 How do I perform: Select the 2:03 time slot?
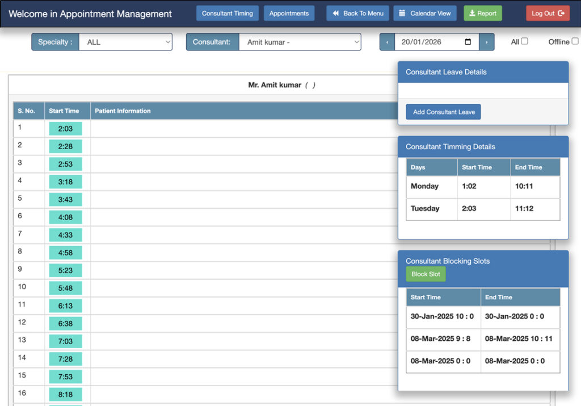pos(65,129)
